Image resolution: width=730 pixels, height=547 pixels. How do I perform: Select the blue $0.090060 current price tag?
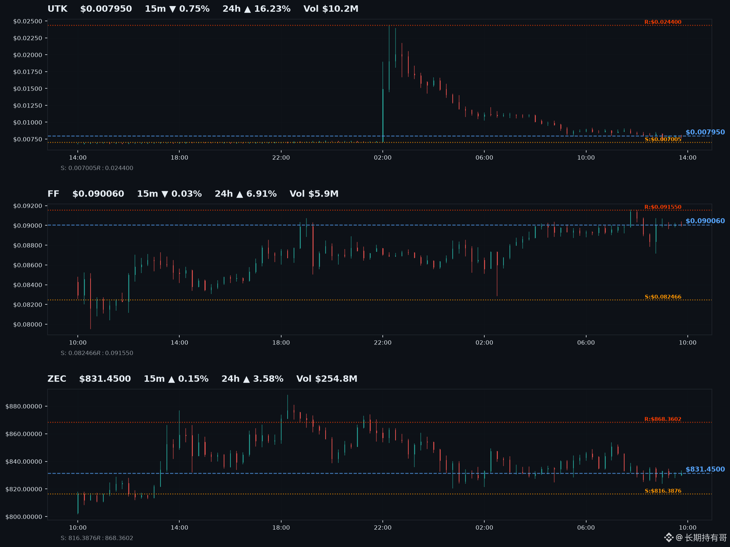705,221
